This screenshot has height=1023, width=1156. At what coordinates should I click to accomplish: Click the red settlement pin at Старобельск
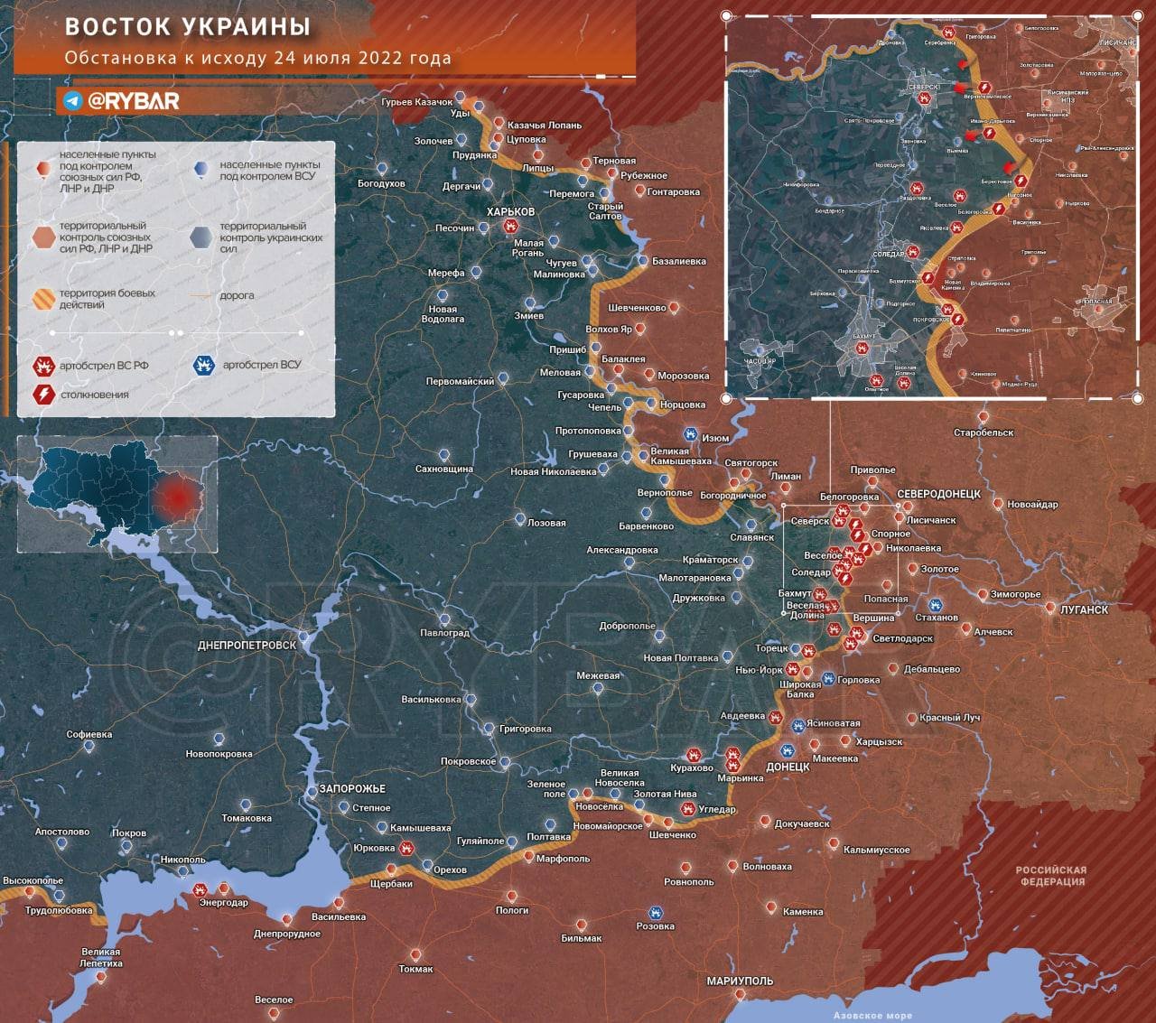pos(983,418)
